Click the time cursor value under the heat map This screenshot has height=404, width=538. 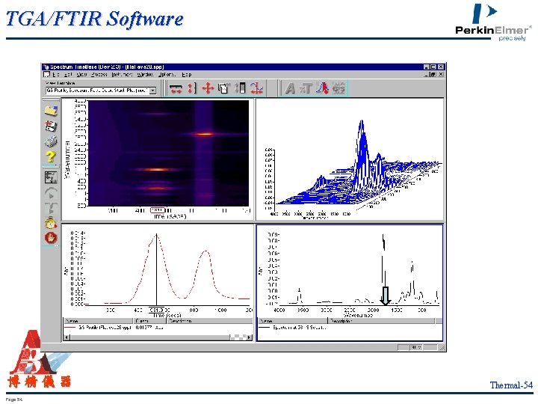[158, 210]
